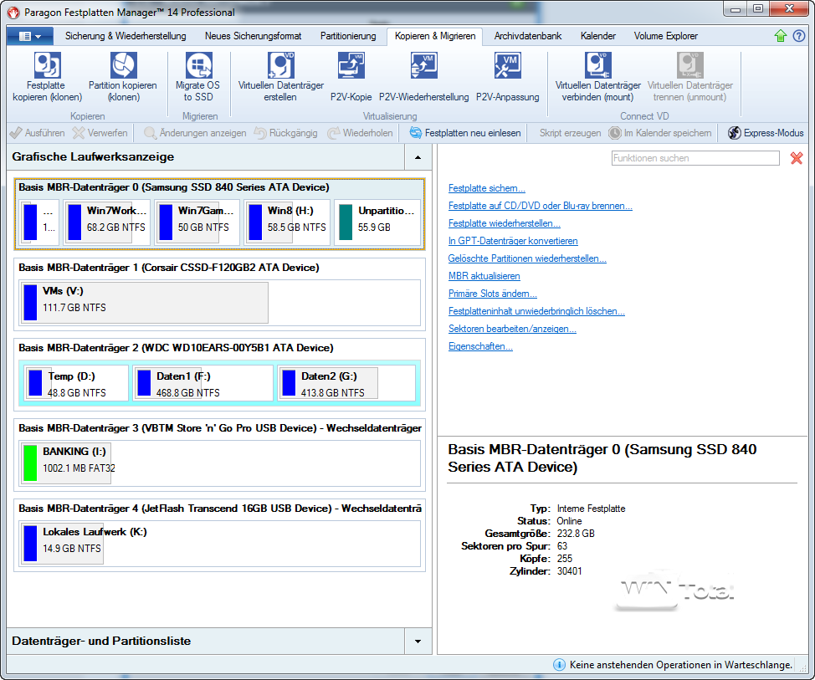
Task: Launch the Migrate OS to SSD wizard
Action: point(197,66)
